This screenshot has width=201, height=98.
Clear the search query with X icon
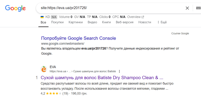pos(187,8)
